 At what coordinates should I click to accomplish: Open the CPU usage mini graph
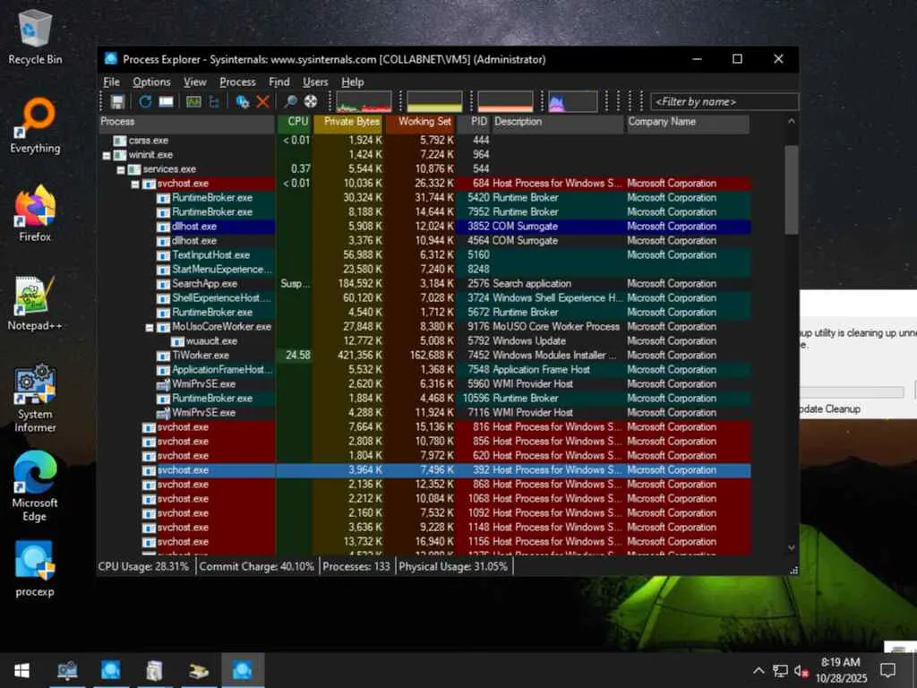click(364, 102)
